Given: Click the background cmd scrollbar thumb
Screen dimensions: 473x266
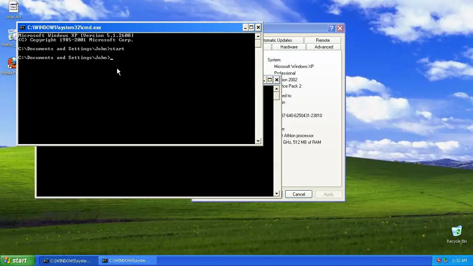Looking at the screenshot, I should pyautogui.click(x=276, y=96).
